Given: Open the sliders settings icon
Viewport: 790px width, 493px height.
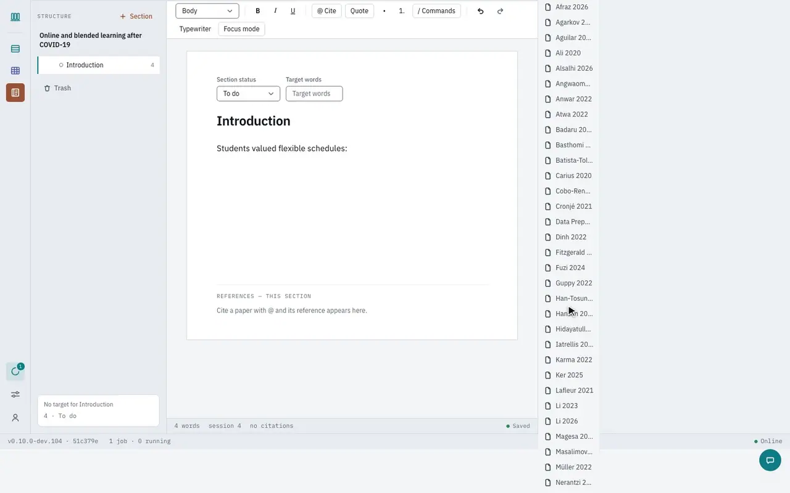Looking at the screenshot, I should point(15,394).
